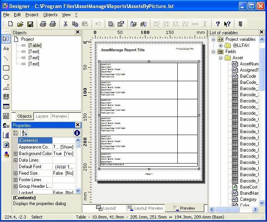Collapse the Fields node
This screenshot has height=222, width=267.
[x=213, y=52]
